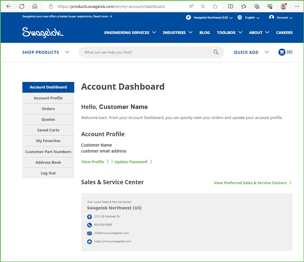Open the shopping cart icon

pyautogui.click(x=282, y=52)
